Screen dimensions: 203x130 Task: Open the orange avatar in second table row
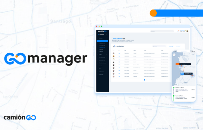114,56
